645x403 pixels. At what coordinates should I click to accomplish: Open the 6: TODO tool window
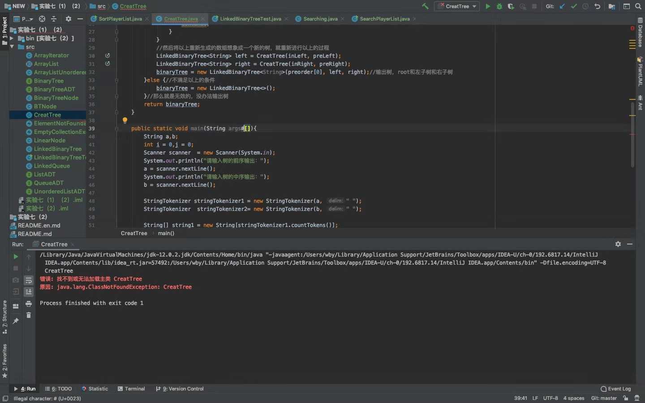tap(59, 389)
